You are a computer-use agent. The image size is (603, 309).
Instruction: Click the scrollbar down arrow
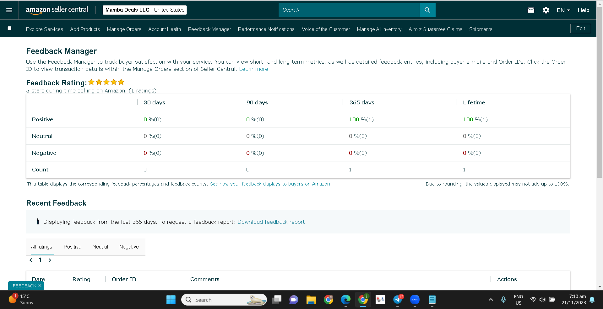(x=600, y=287)
